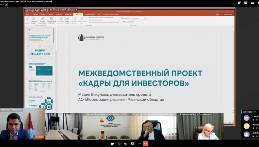The height and width of the screenshot is (147, 259).
Task: Select Рафаэль's video tile
Action: pos(23,124)
